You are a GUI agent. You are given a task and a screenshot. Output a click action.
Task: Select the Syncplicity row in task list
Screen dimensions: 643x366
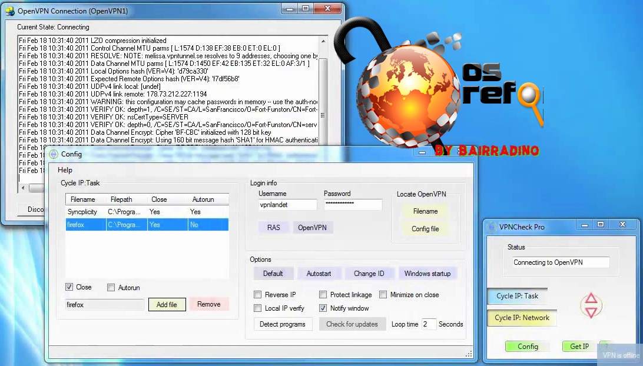coord(147,212)
